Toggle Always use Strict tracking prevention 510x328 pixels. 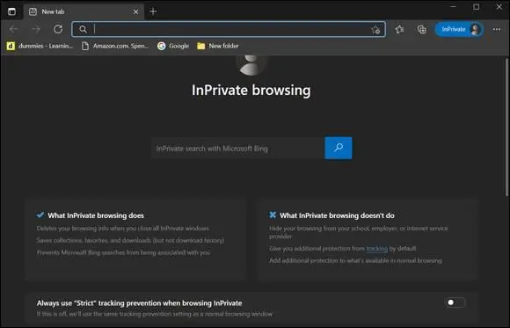point(455,302)
